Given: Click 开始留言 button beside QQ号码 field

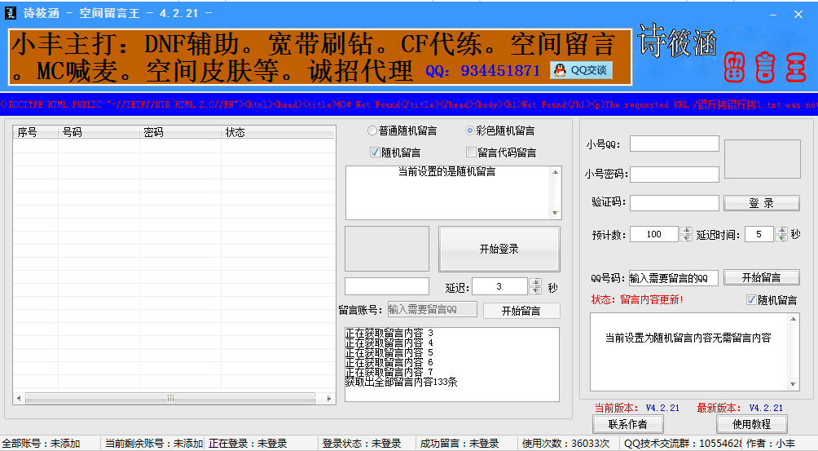Looking at the screenshot, I should pos(761,277).
